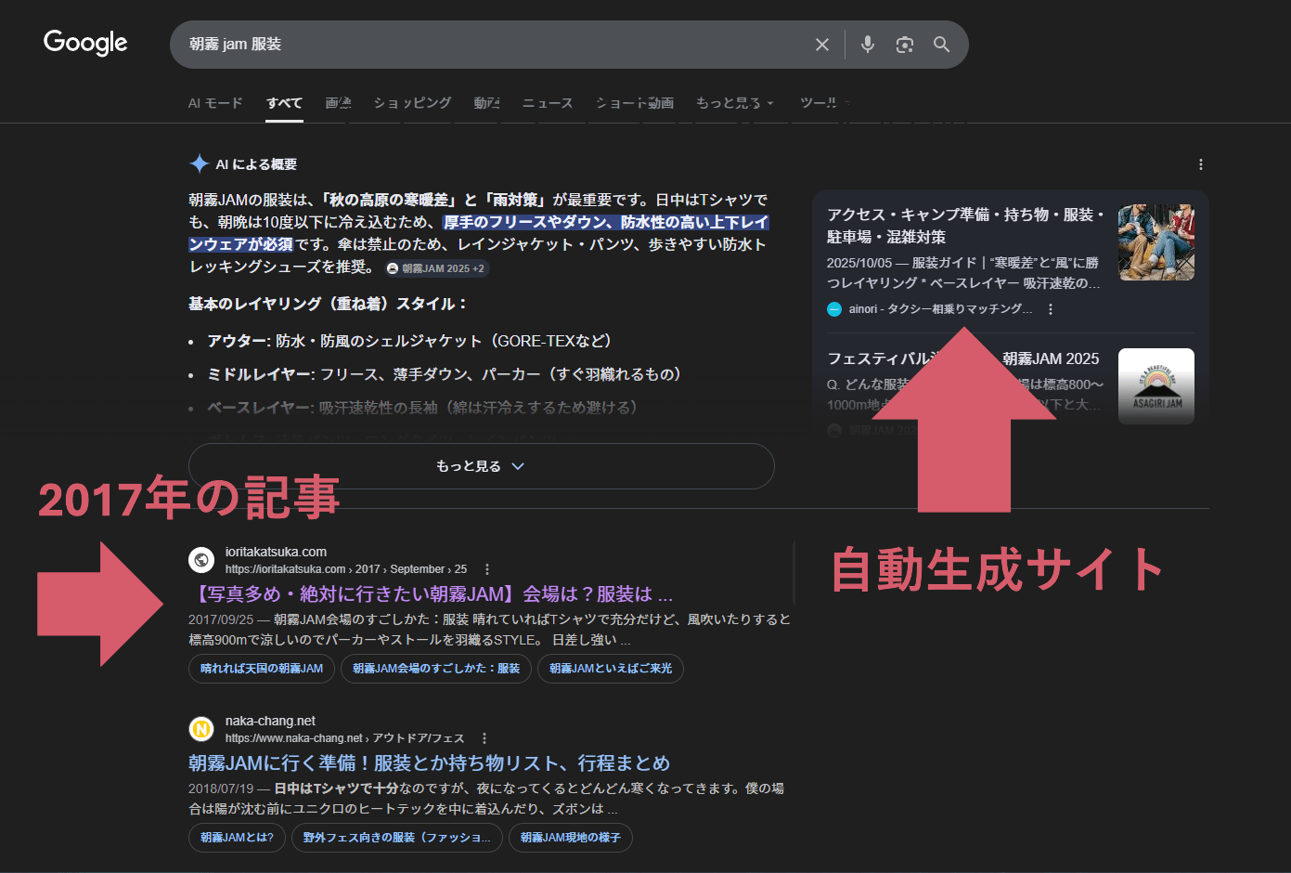Click the 朝霧JAM 2025 +2 source chip
The height and width of the screenshot is (873, 1291).
[436, 268]
